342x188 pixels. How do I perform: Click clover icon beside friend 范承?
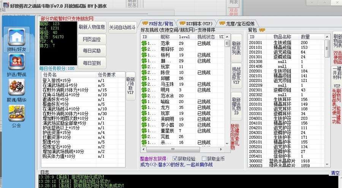click(x=144, y=43)
